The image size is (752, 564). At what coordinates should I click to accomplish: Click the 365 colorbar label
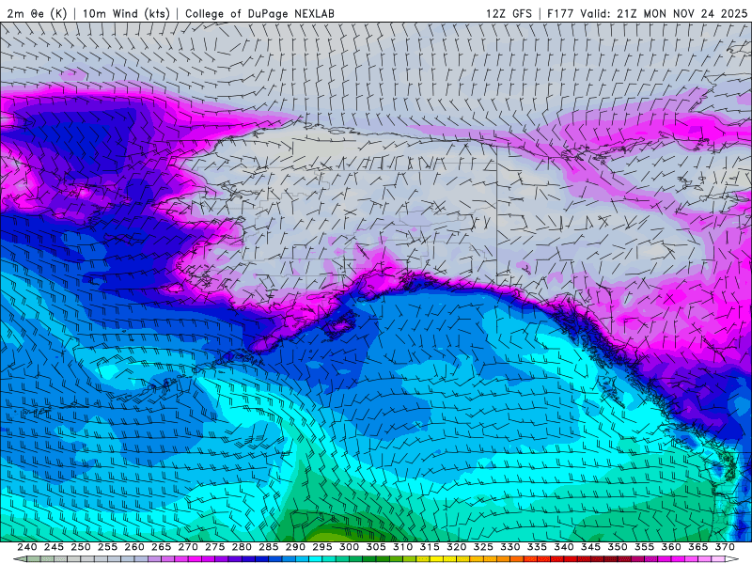tap(698, 547)
